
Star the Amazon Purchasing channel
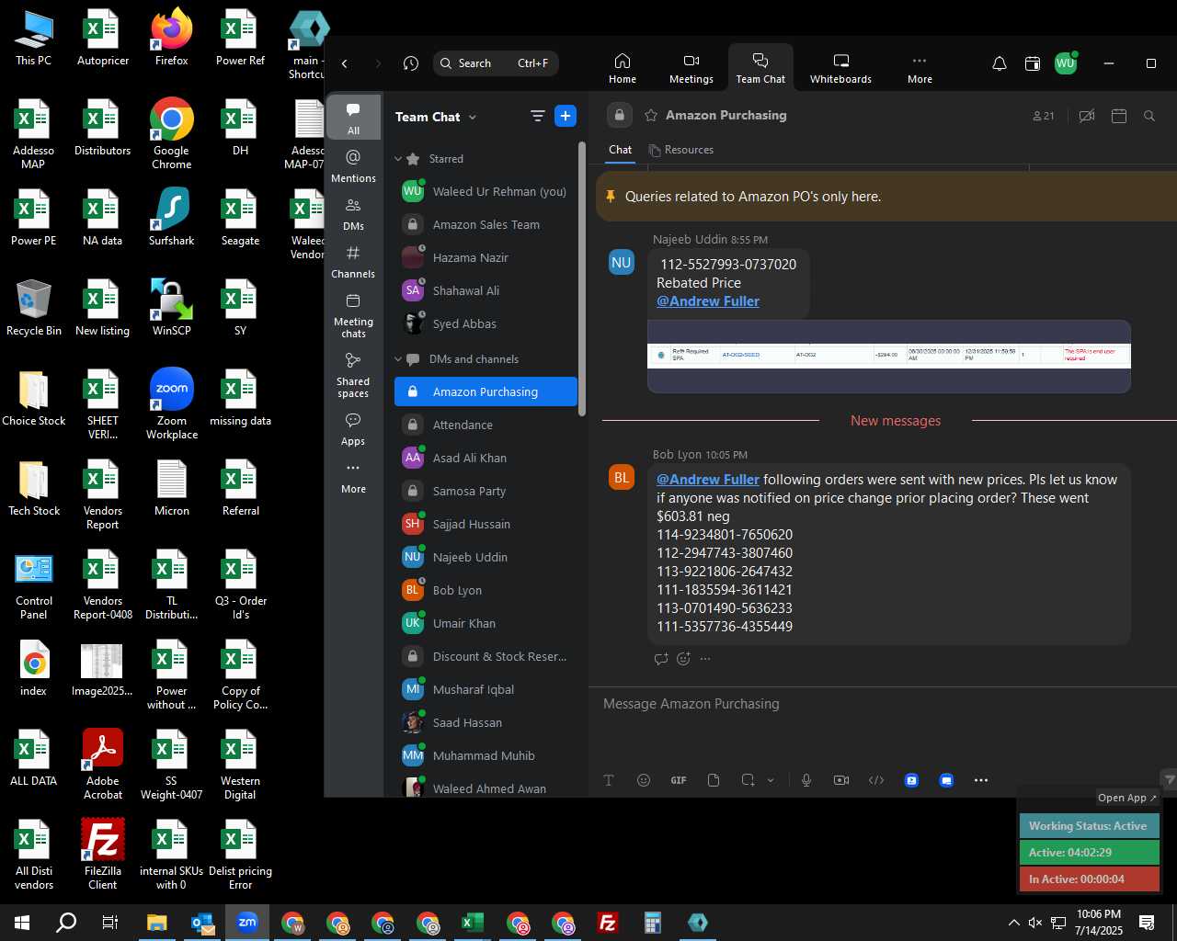point(651,116)
